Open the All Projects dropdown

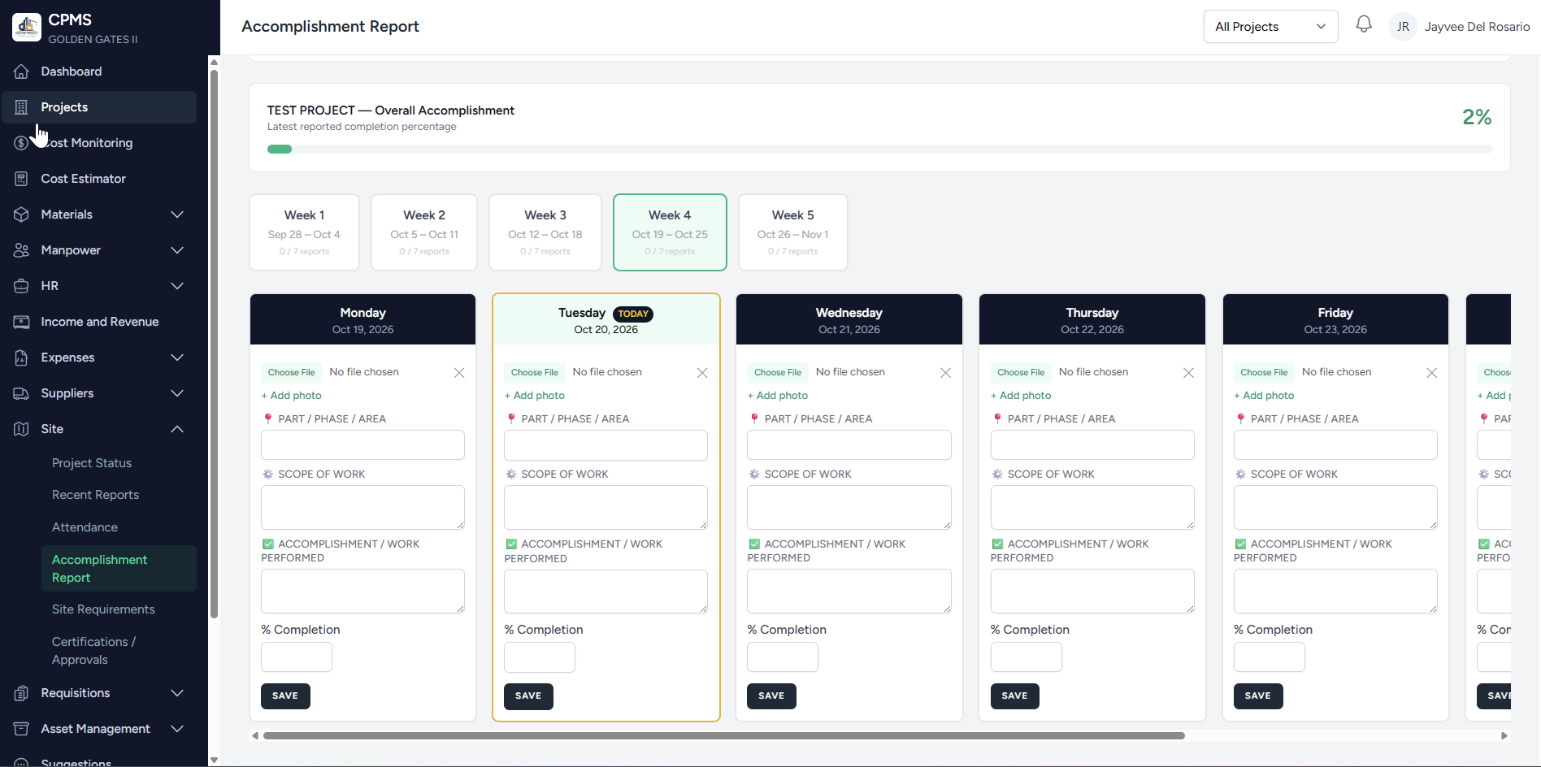[x=1270, y=27]
